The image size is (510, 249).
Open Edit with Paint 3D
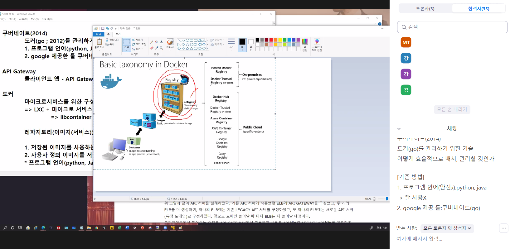click(x=317, y=45)
